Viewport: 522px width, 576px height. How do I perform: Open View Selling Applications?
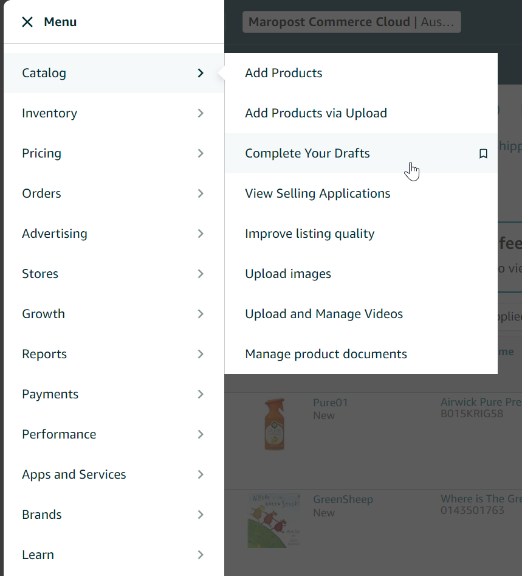[361, 193]
